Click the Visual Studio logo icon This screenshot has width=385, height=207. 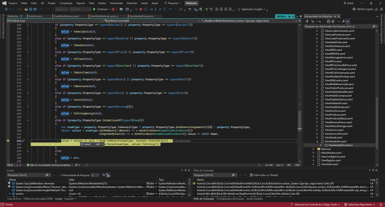(4, 3)
